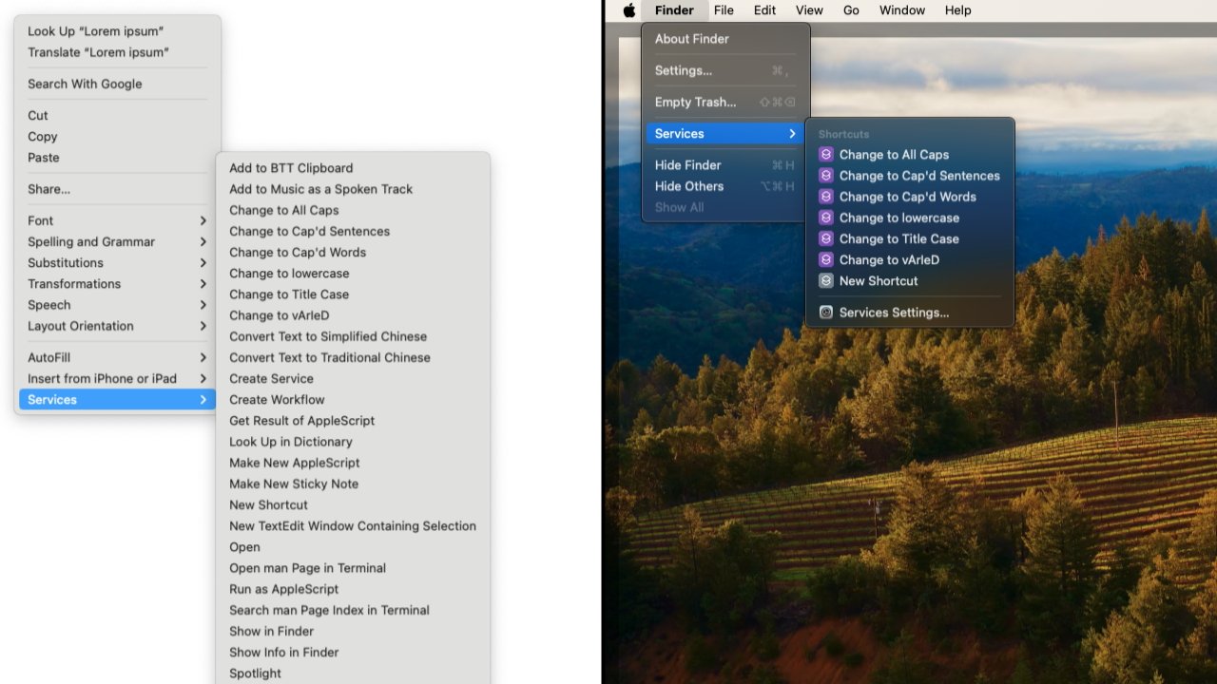Click Shortcuts icon beside Change to All Caps

pyautogui.click(x=826, y=155)
